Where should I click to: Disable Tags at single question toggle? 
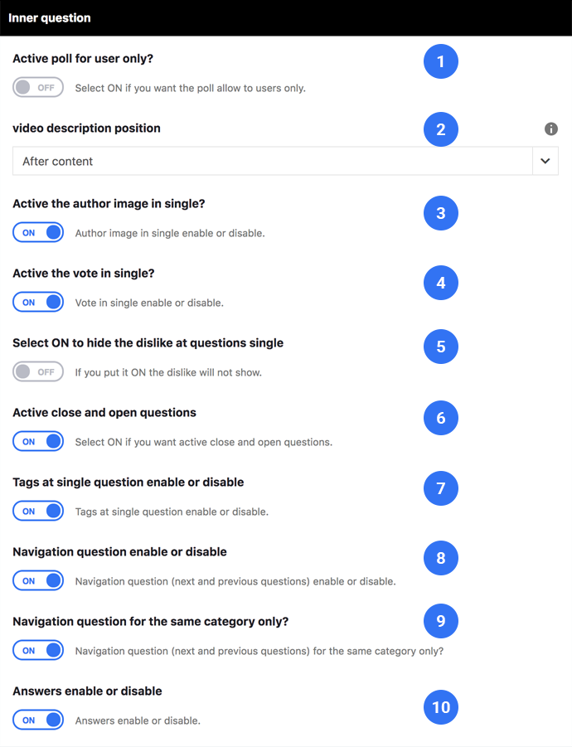[x=38, y=511]
